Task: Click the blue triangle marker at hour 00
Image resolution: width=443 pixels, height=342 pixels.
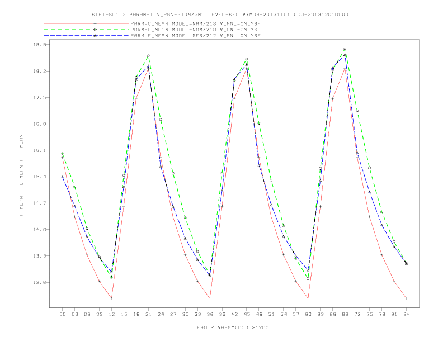Action: (x=63, y=177)
